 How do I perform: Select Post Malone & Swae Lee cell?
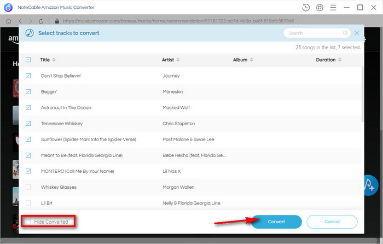click(188, 139)
